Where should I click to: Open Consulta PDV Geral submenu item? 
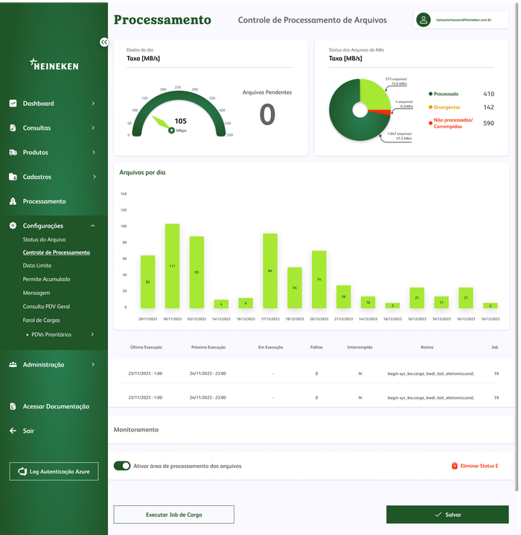[x=46, y=306]
